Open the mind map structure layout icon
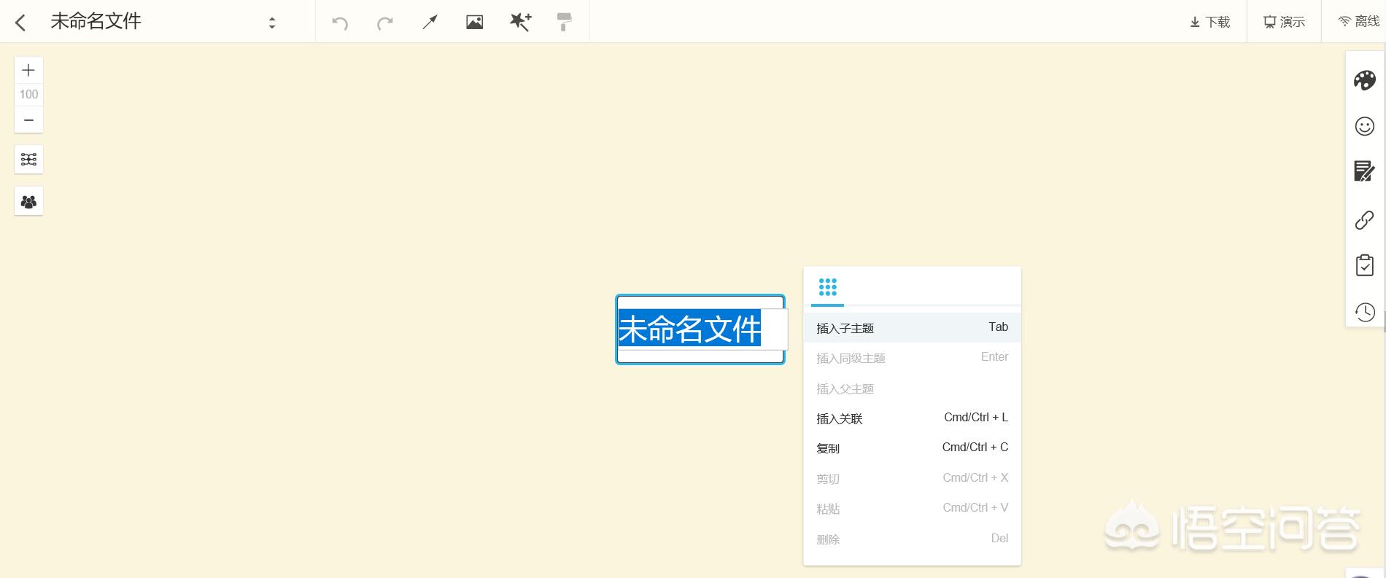 [28, 159]
